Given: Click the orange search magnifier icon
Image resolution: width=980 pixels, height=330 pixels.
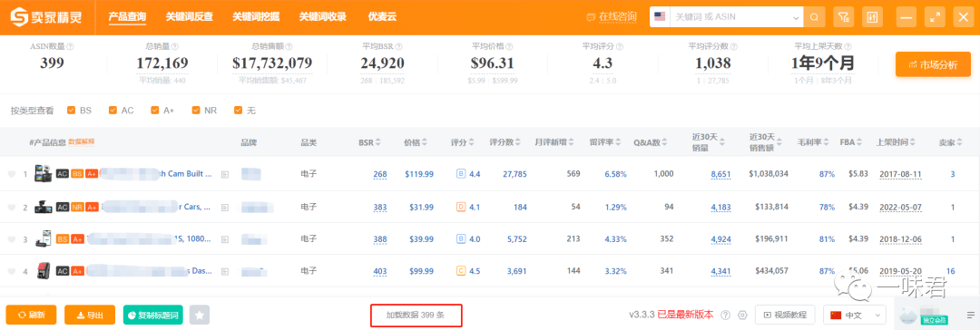Looking at the screenshot, I should click(x=814, y=17).
